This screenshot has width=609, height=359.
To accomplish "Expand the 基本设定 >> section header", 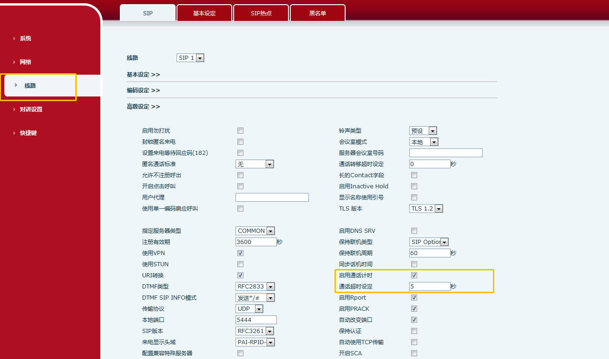I will (144, 75).
